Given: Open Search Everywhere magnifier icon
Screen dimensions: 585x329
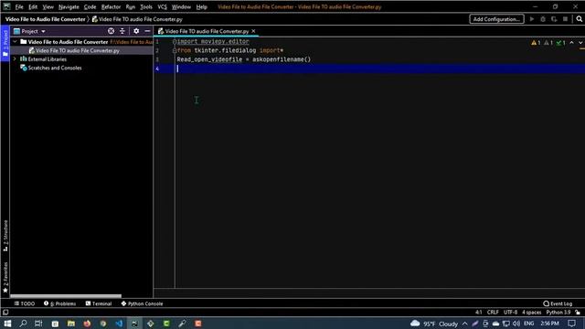Looking at the screenshot, I should [x=579, y=19].
